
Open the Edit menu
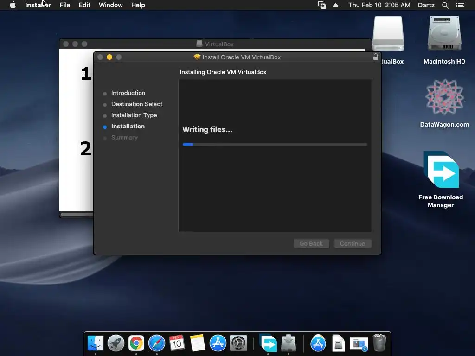click(84, 5)
